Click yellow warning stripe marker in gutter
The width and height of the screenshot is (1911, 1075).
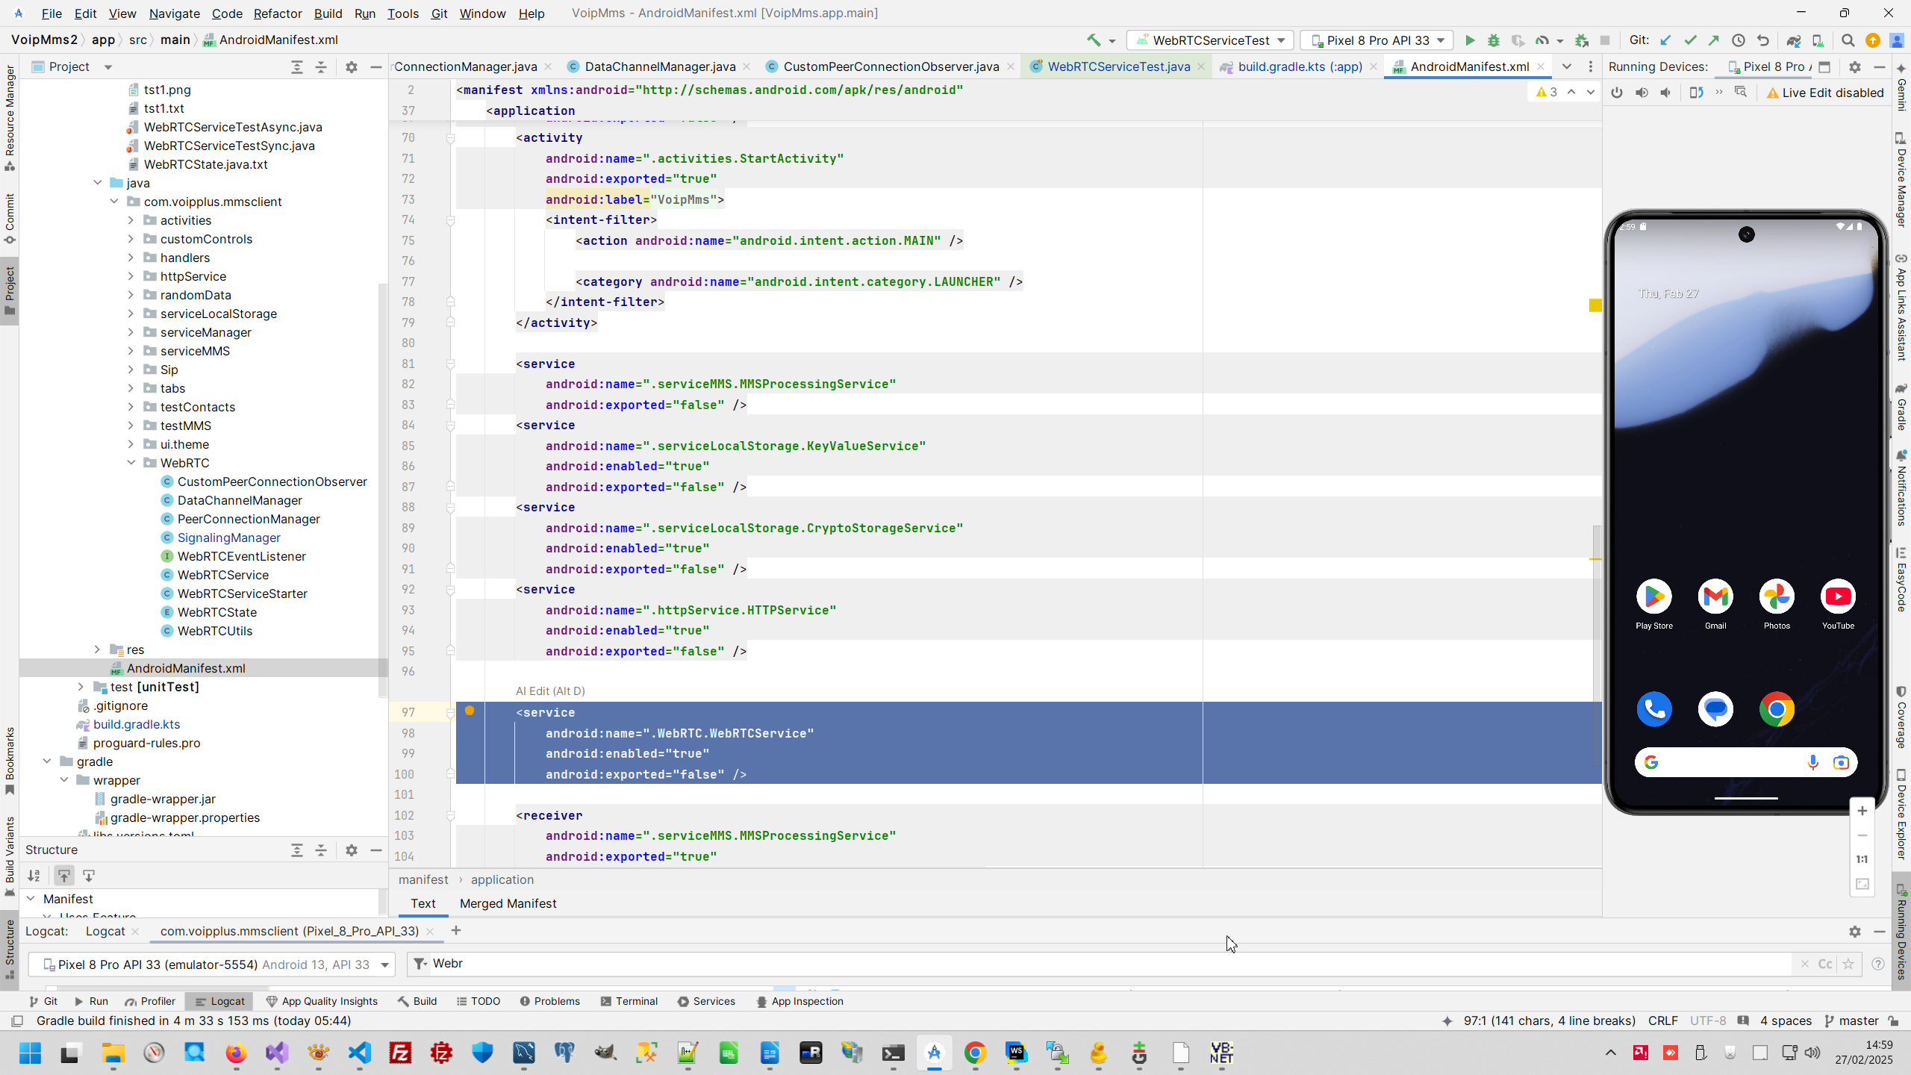pos(1595,305)
